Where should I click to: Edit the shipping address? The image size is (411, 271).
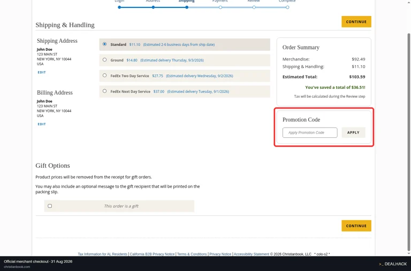42,72
